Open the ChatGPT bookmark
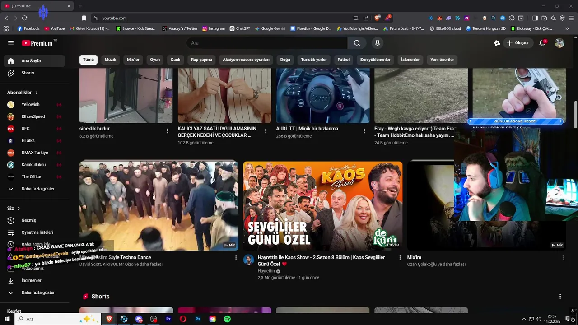This screenshot has height=325, width=578. tap(239, 28)
